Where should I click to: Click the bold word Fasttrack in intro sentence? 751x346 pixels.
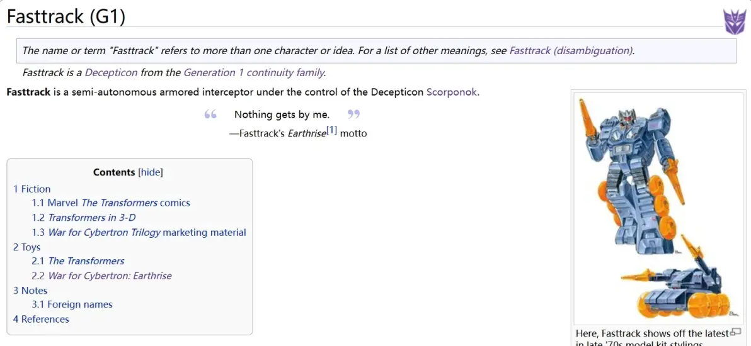(x=29, y=92)
